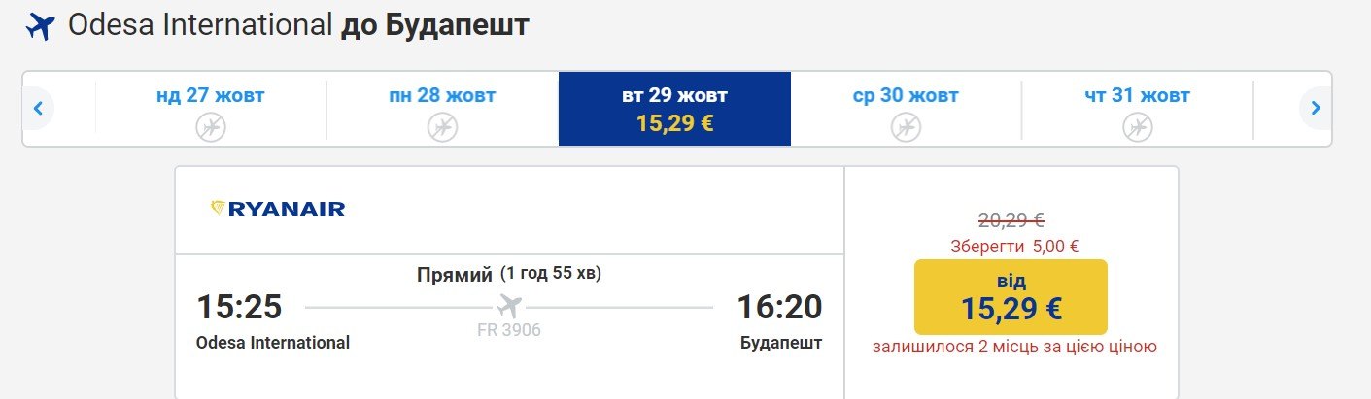Click no-flight icon under ср 30 жовт
The image size is (1371, 399).
(906, 127)
